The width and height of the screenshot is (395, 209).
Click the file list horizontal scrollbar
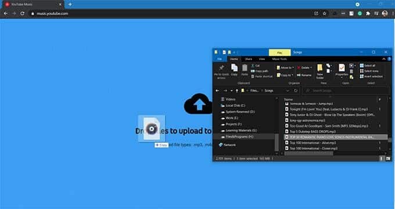click(308, 153)
